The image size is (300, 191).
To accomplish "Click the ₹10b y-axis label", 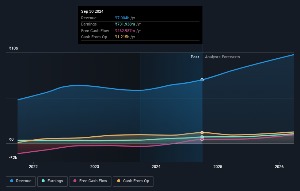I will pos(14,48).
